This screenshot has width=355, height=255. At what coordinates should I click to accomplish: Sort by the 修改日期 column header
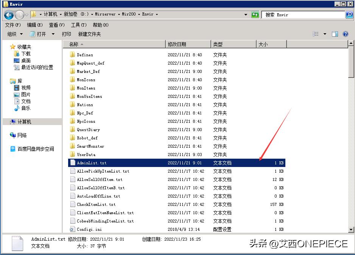(188, 44)
